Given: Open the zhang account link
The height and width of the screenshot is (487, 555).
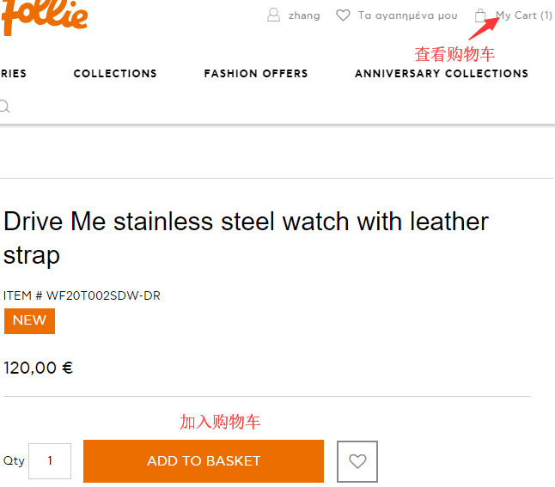Looking at the screenshot, I should [x=304, y=15].
